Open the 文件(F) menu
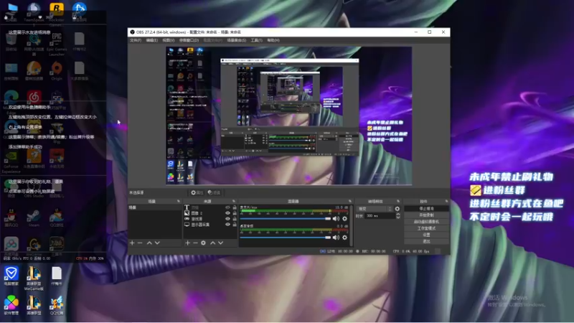574x323 pixels. click(x=136, y=40)
